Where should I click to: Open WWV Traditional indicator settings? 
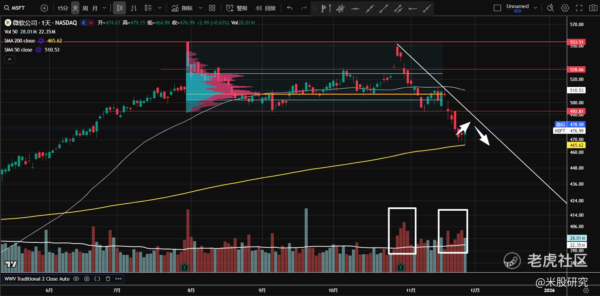click(x=87, y=279)
